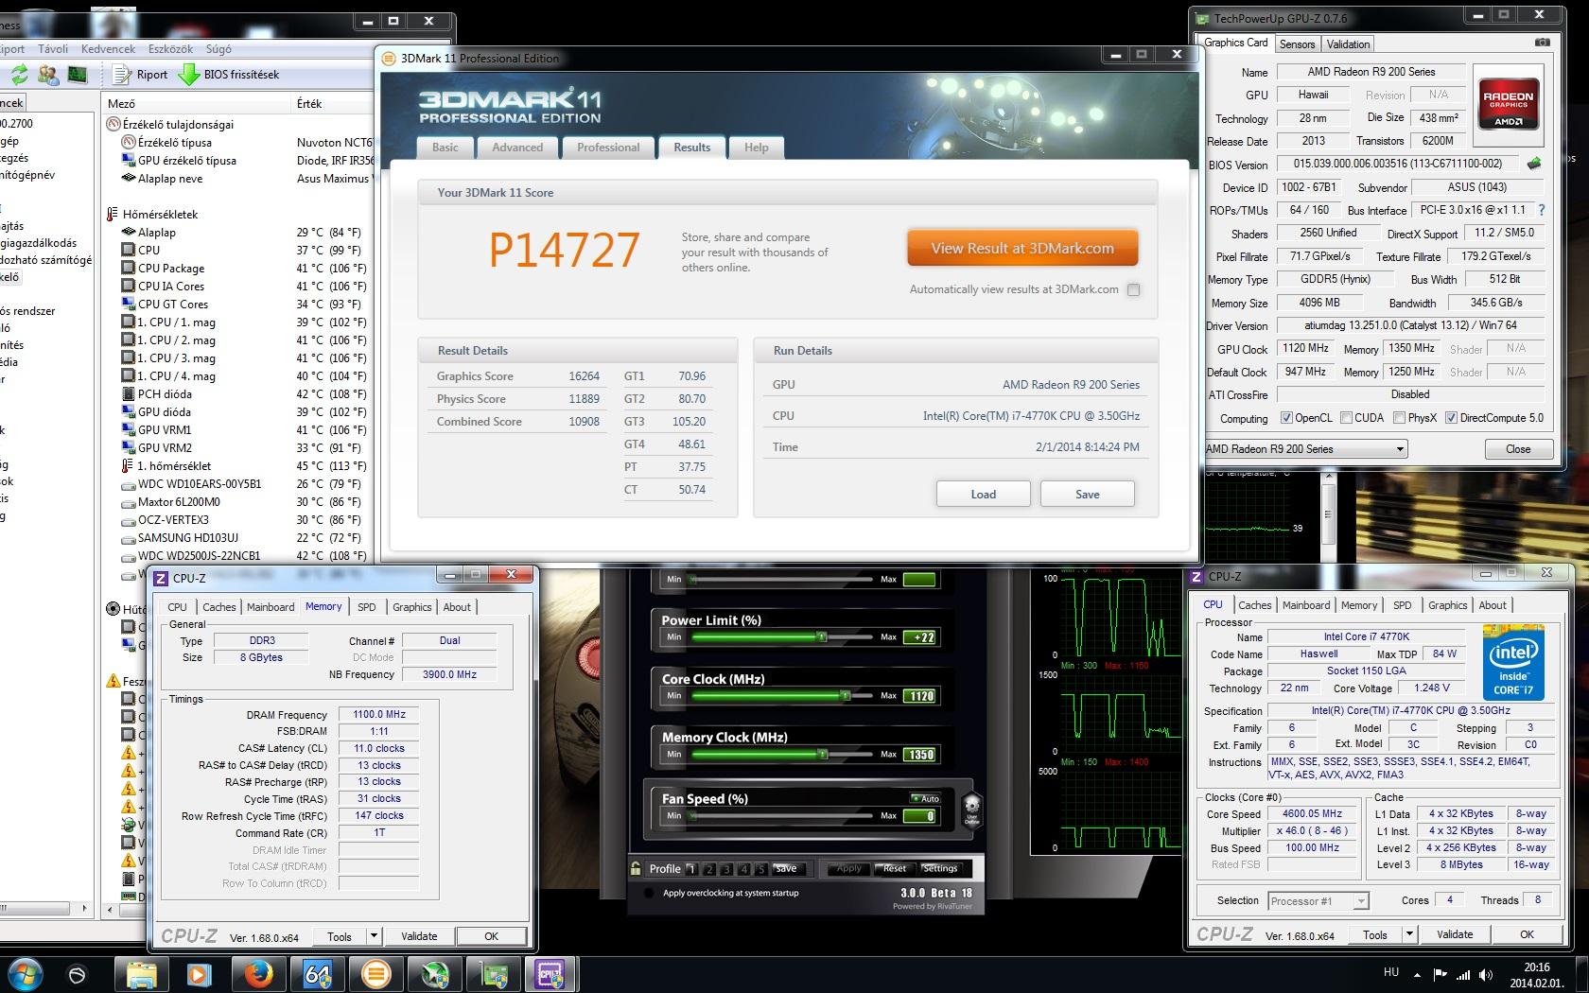Click the Core Clock value field showing 1120
1589x993 pixels.
919,696
